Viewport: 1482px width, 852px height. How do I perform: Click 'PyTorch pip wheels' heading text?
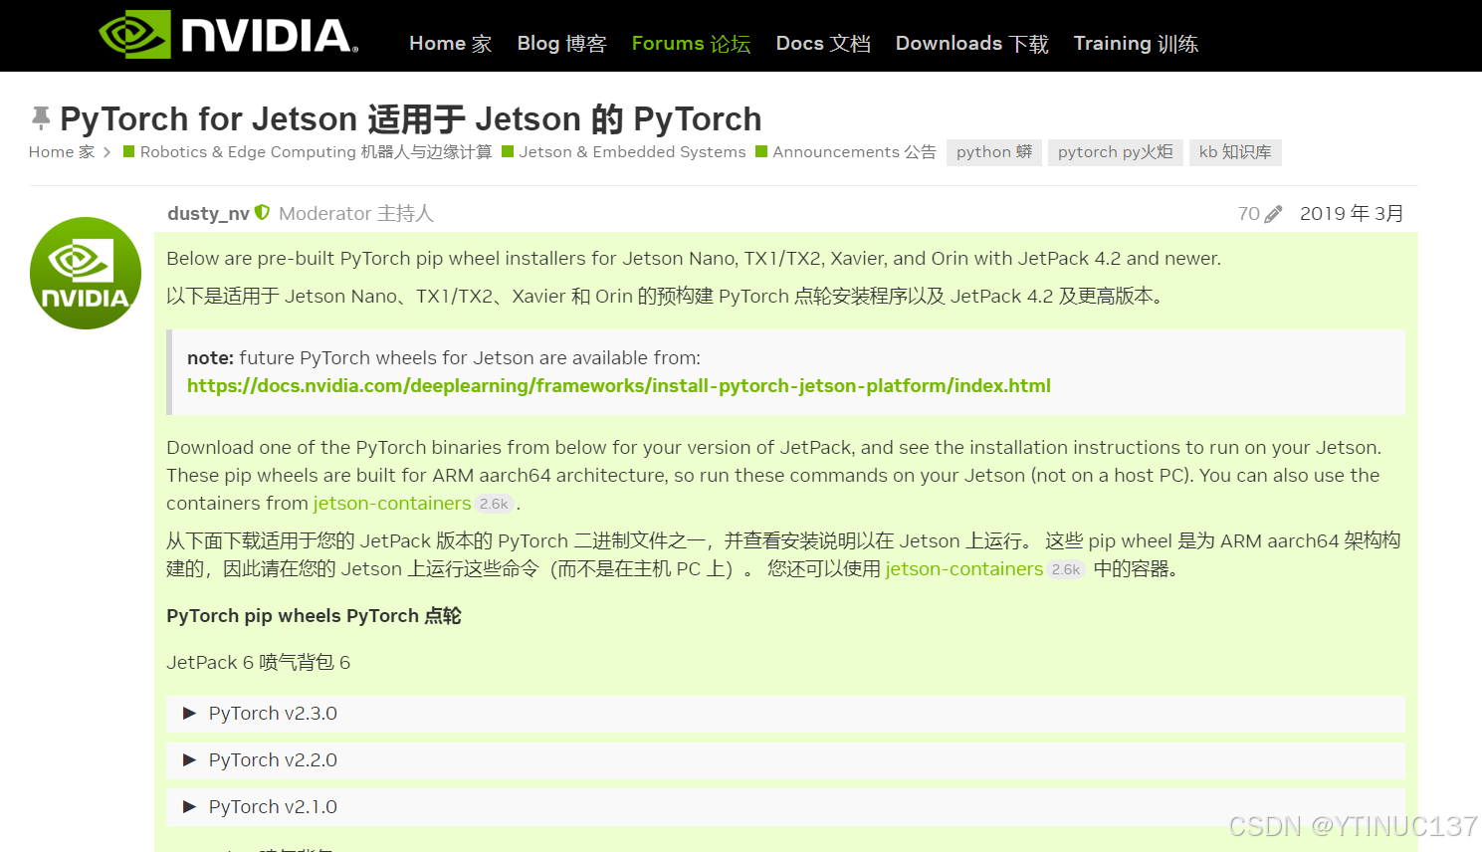pyautogui.click(x=314, y=616)
